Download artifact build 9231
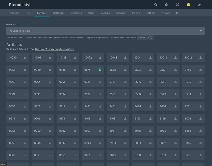Viewport: 212px width, 166px height. 201,107
